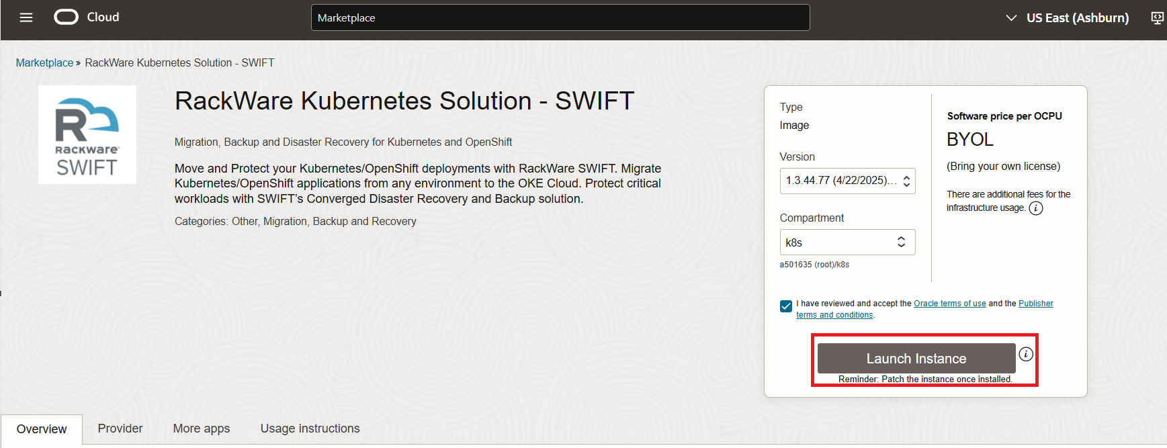Open the Cloud Shell developer tools icon
This screenshot has height=448, width=1167.
pos(1157,18)
